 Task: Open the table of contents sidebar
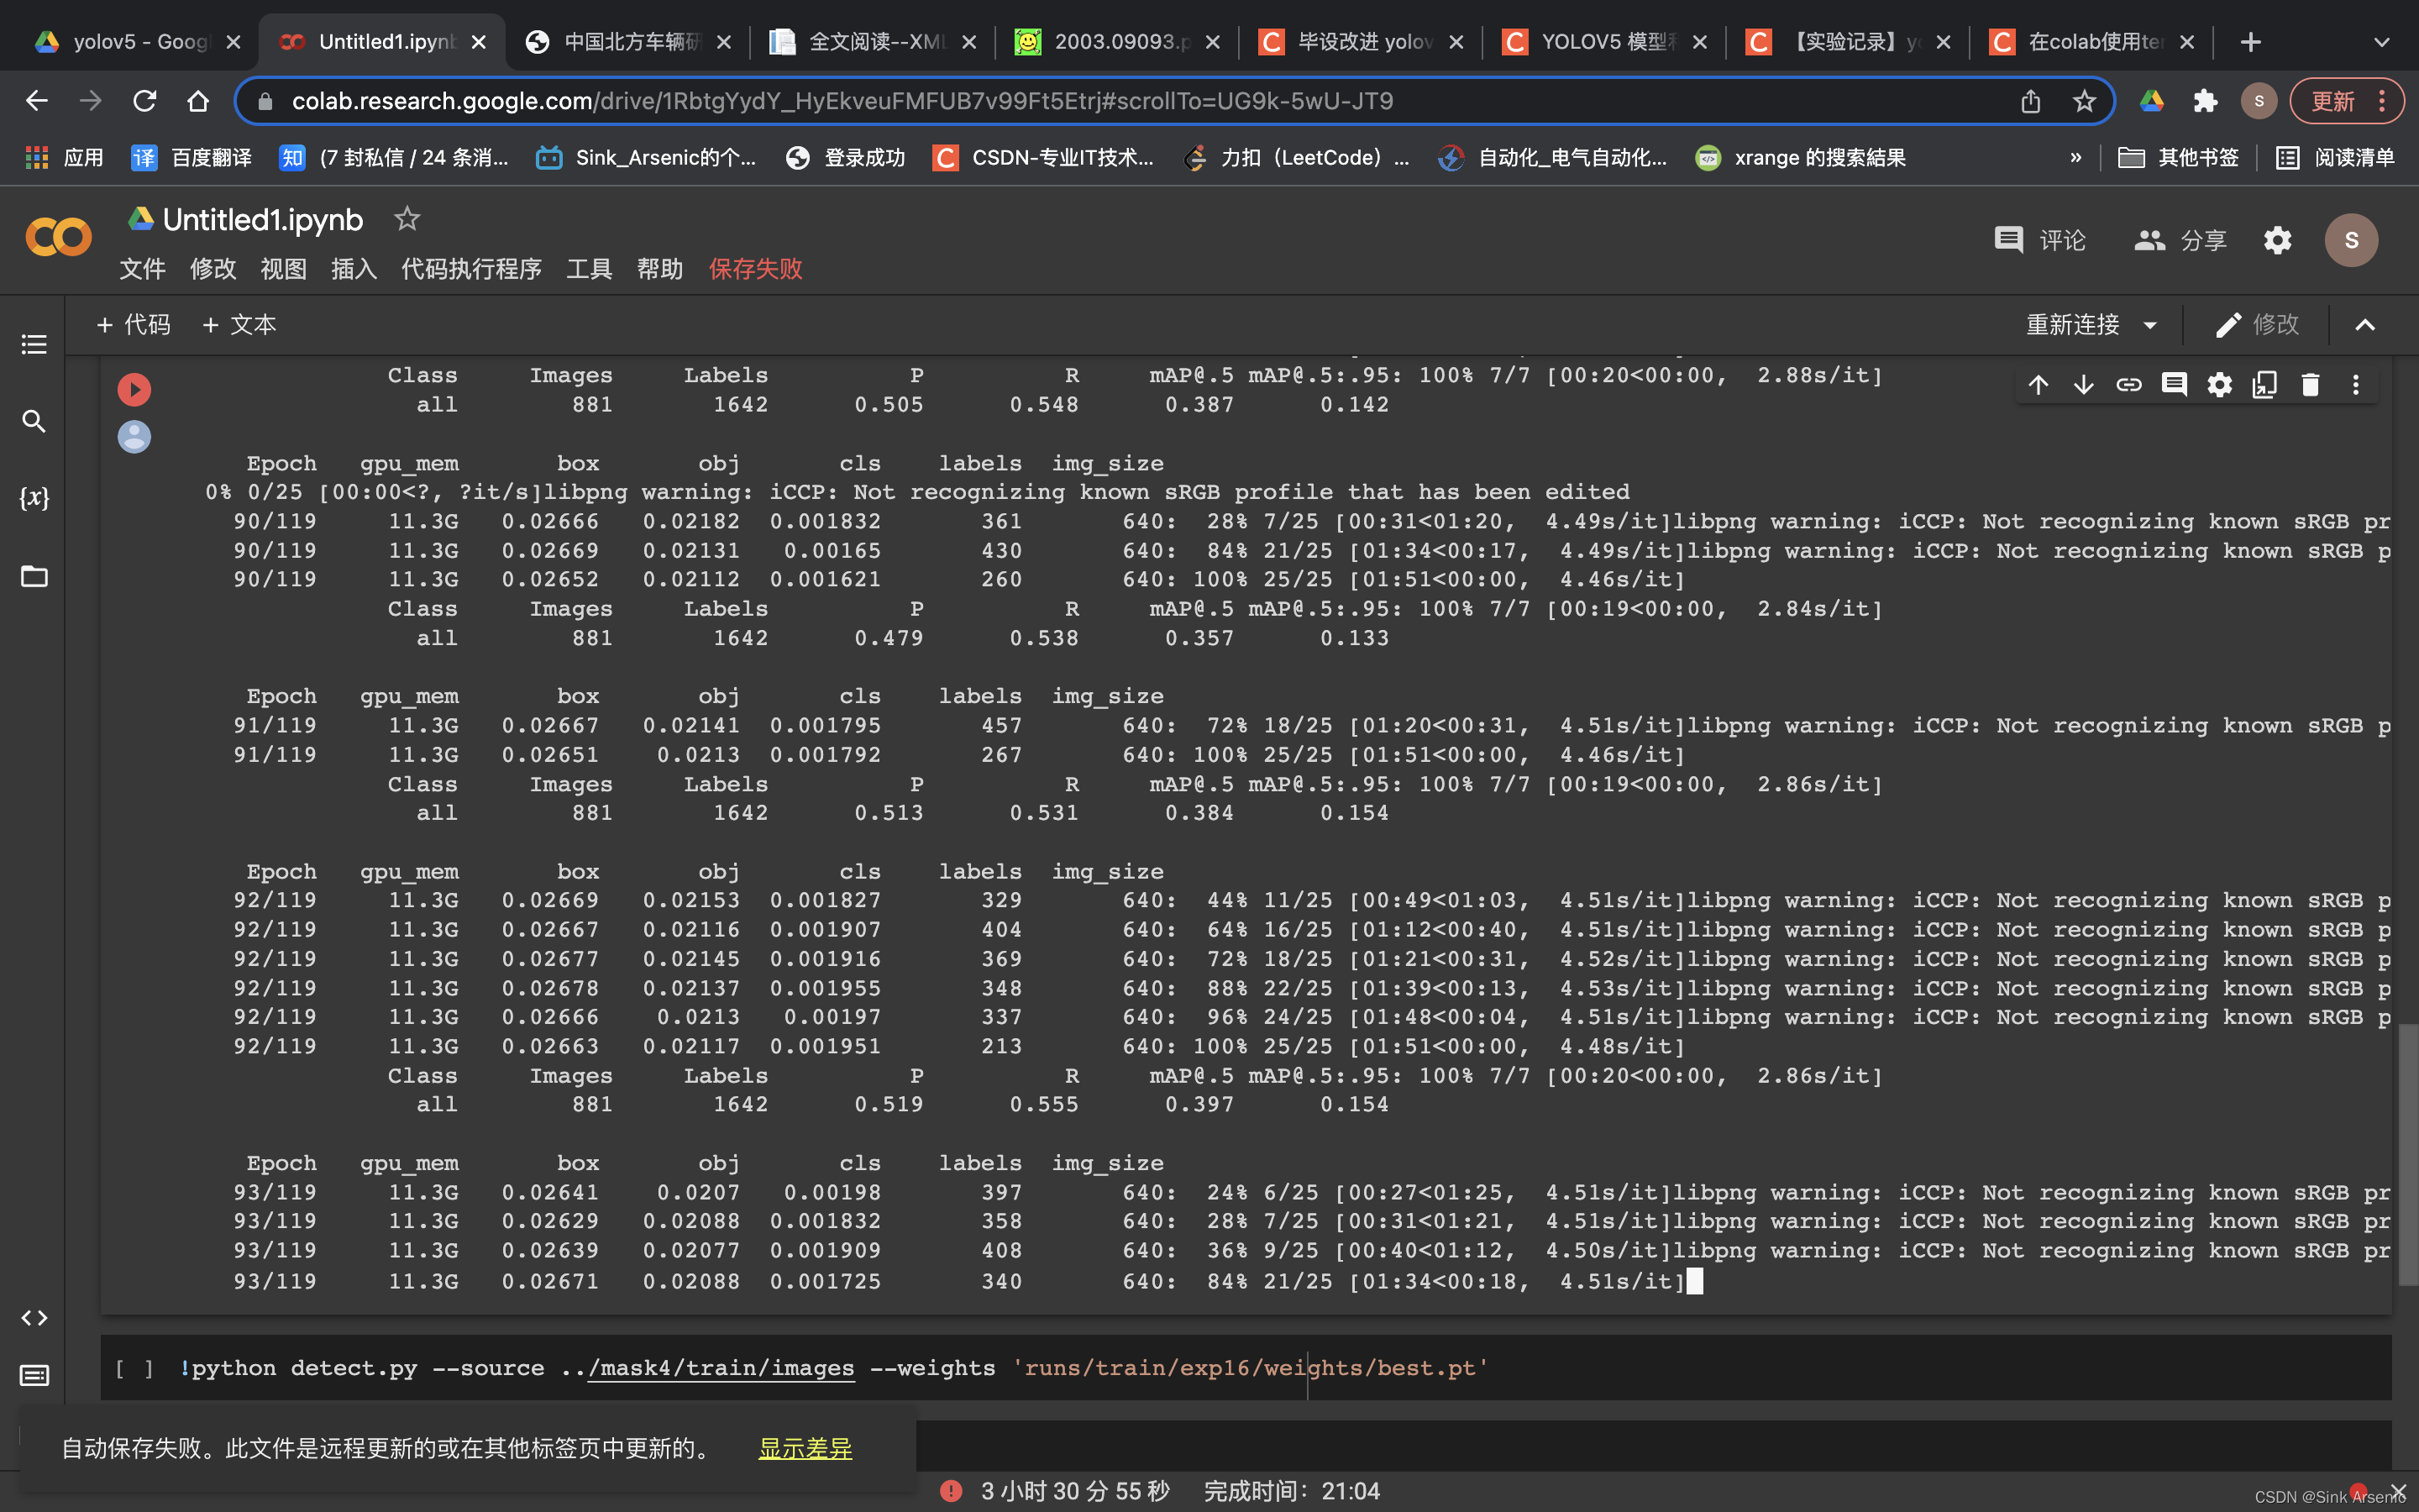coord(34,345)
